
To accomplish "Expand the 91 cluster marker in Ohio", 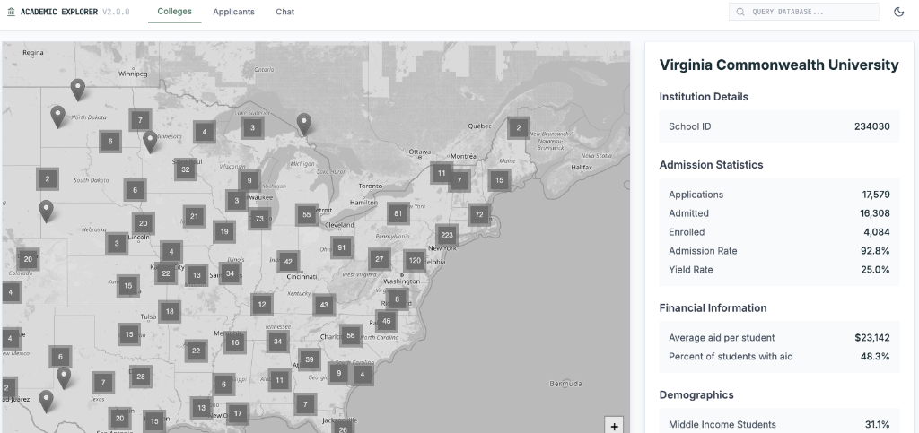I will pyautogui.click(x=342, y=247).
